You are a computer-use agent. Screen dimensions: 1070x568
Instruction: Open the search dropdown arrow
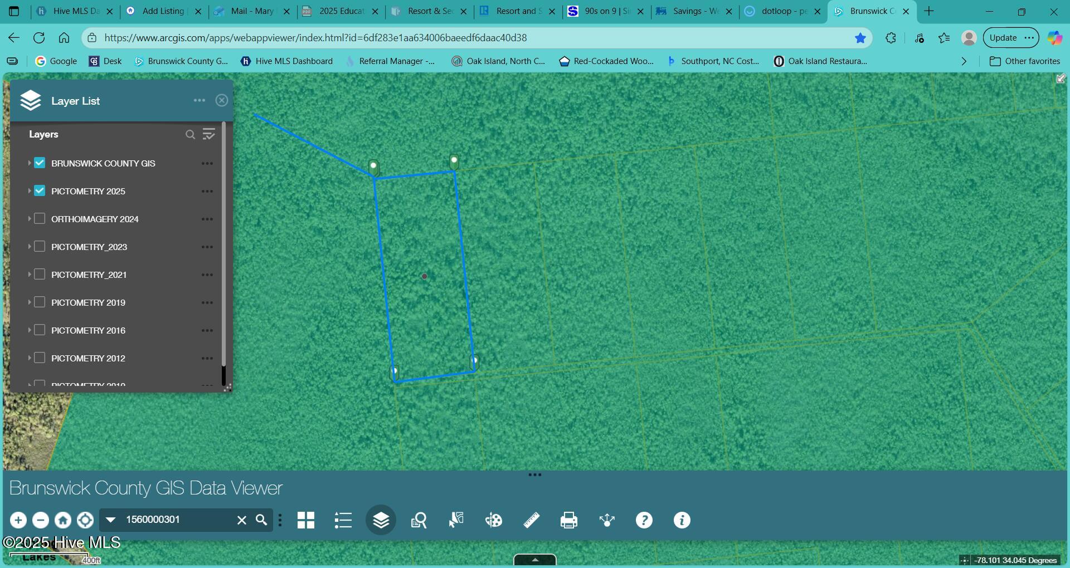tap(110, 520)
